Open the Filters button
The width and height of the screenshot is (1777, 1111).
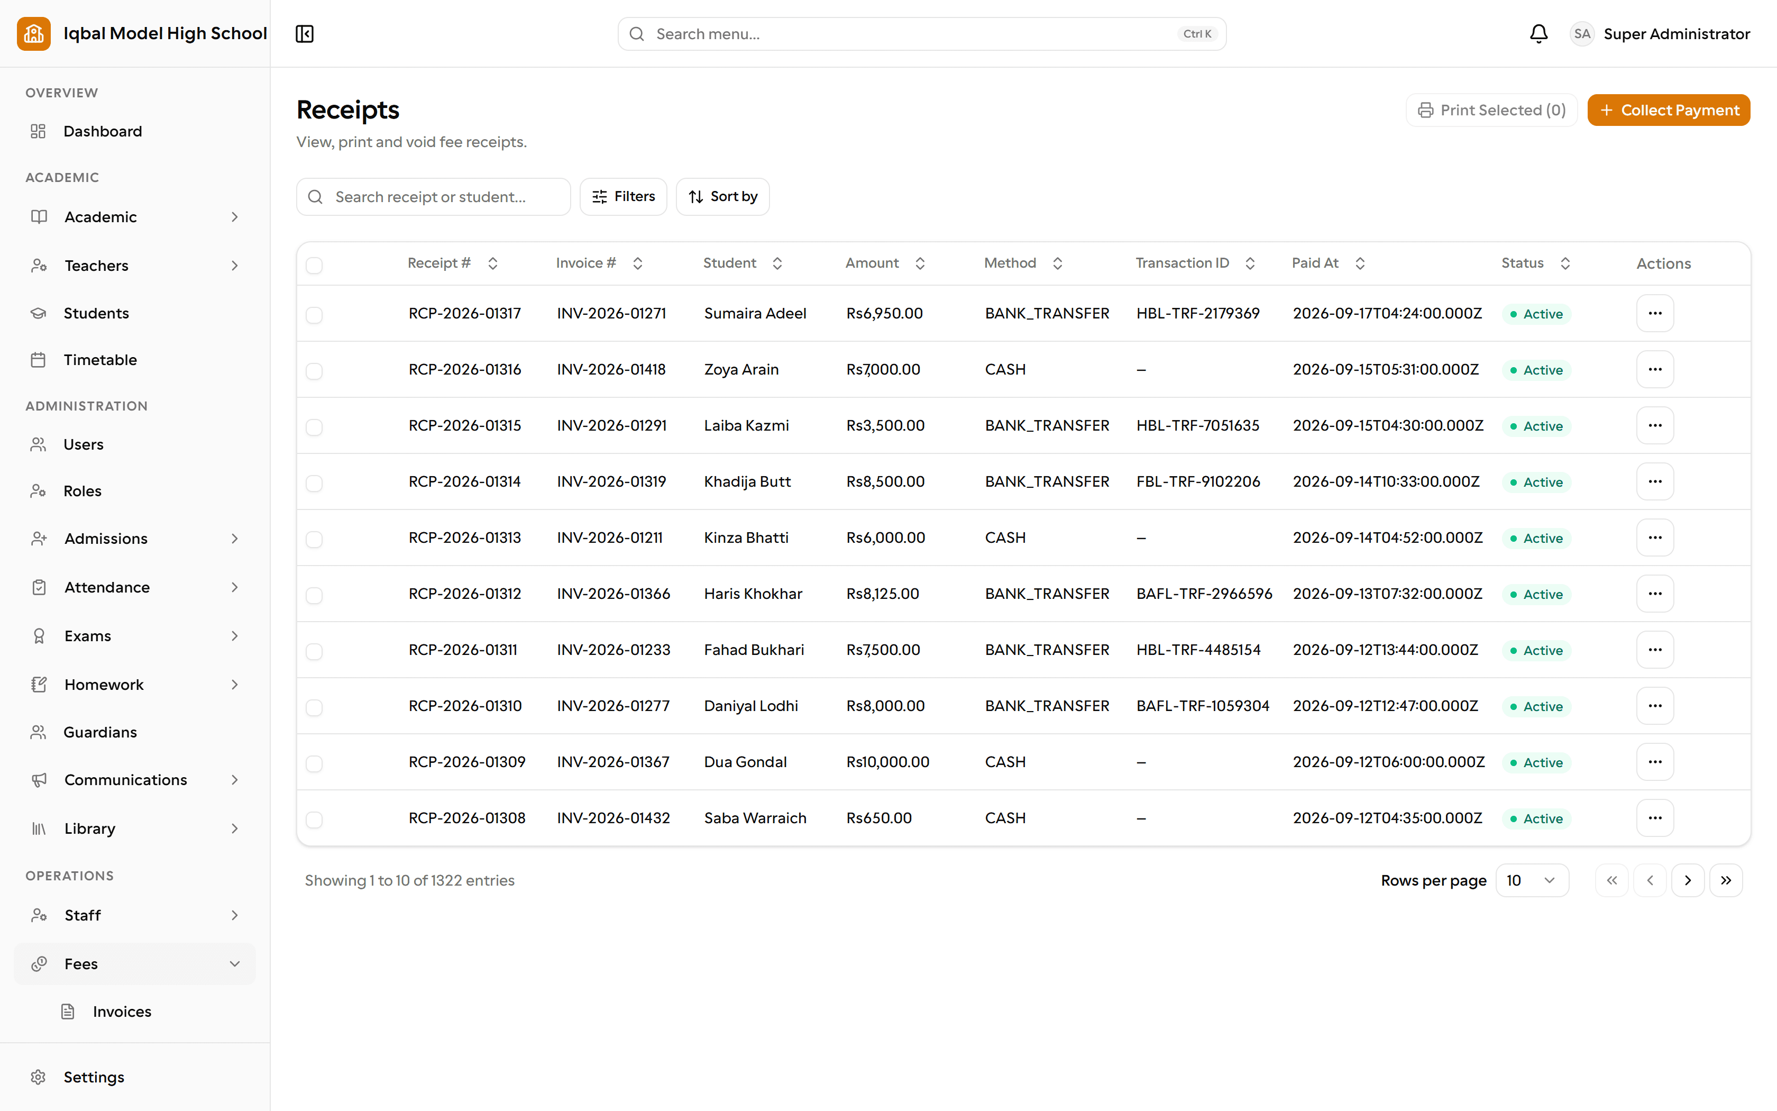click(x=622, y=196)
